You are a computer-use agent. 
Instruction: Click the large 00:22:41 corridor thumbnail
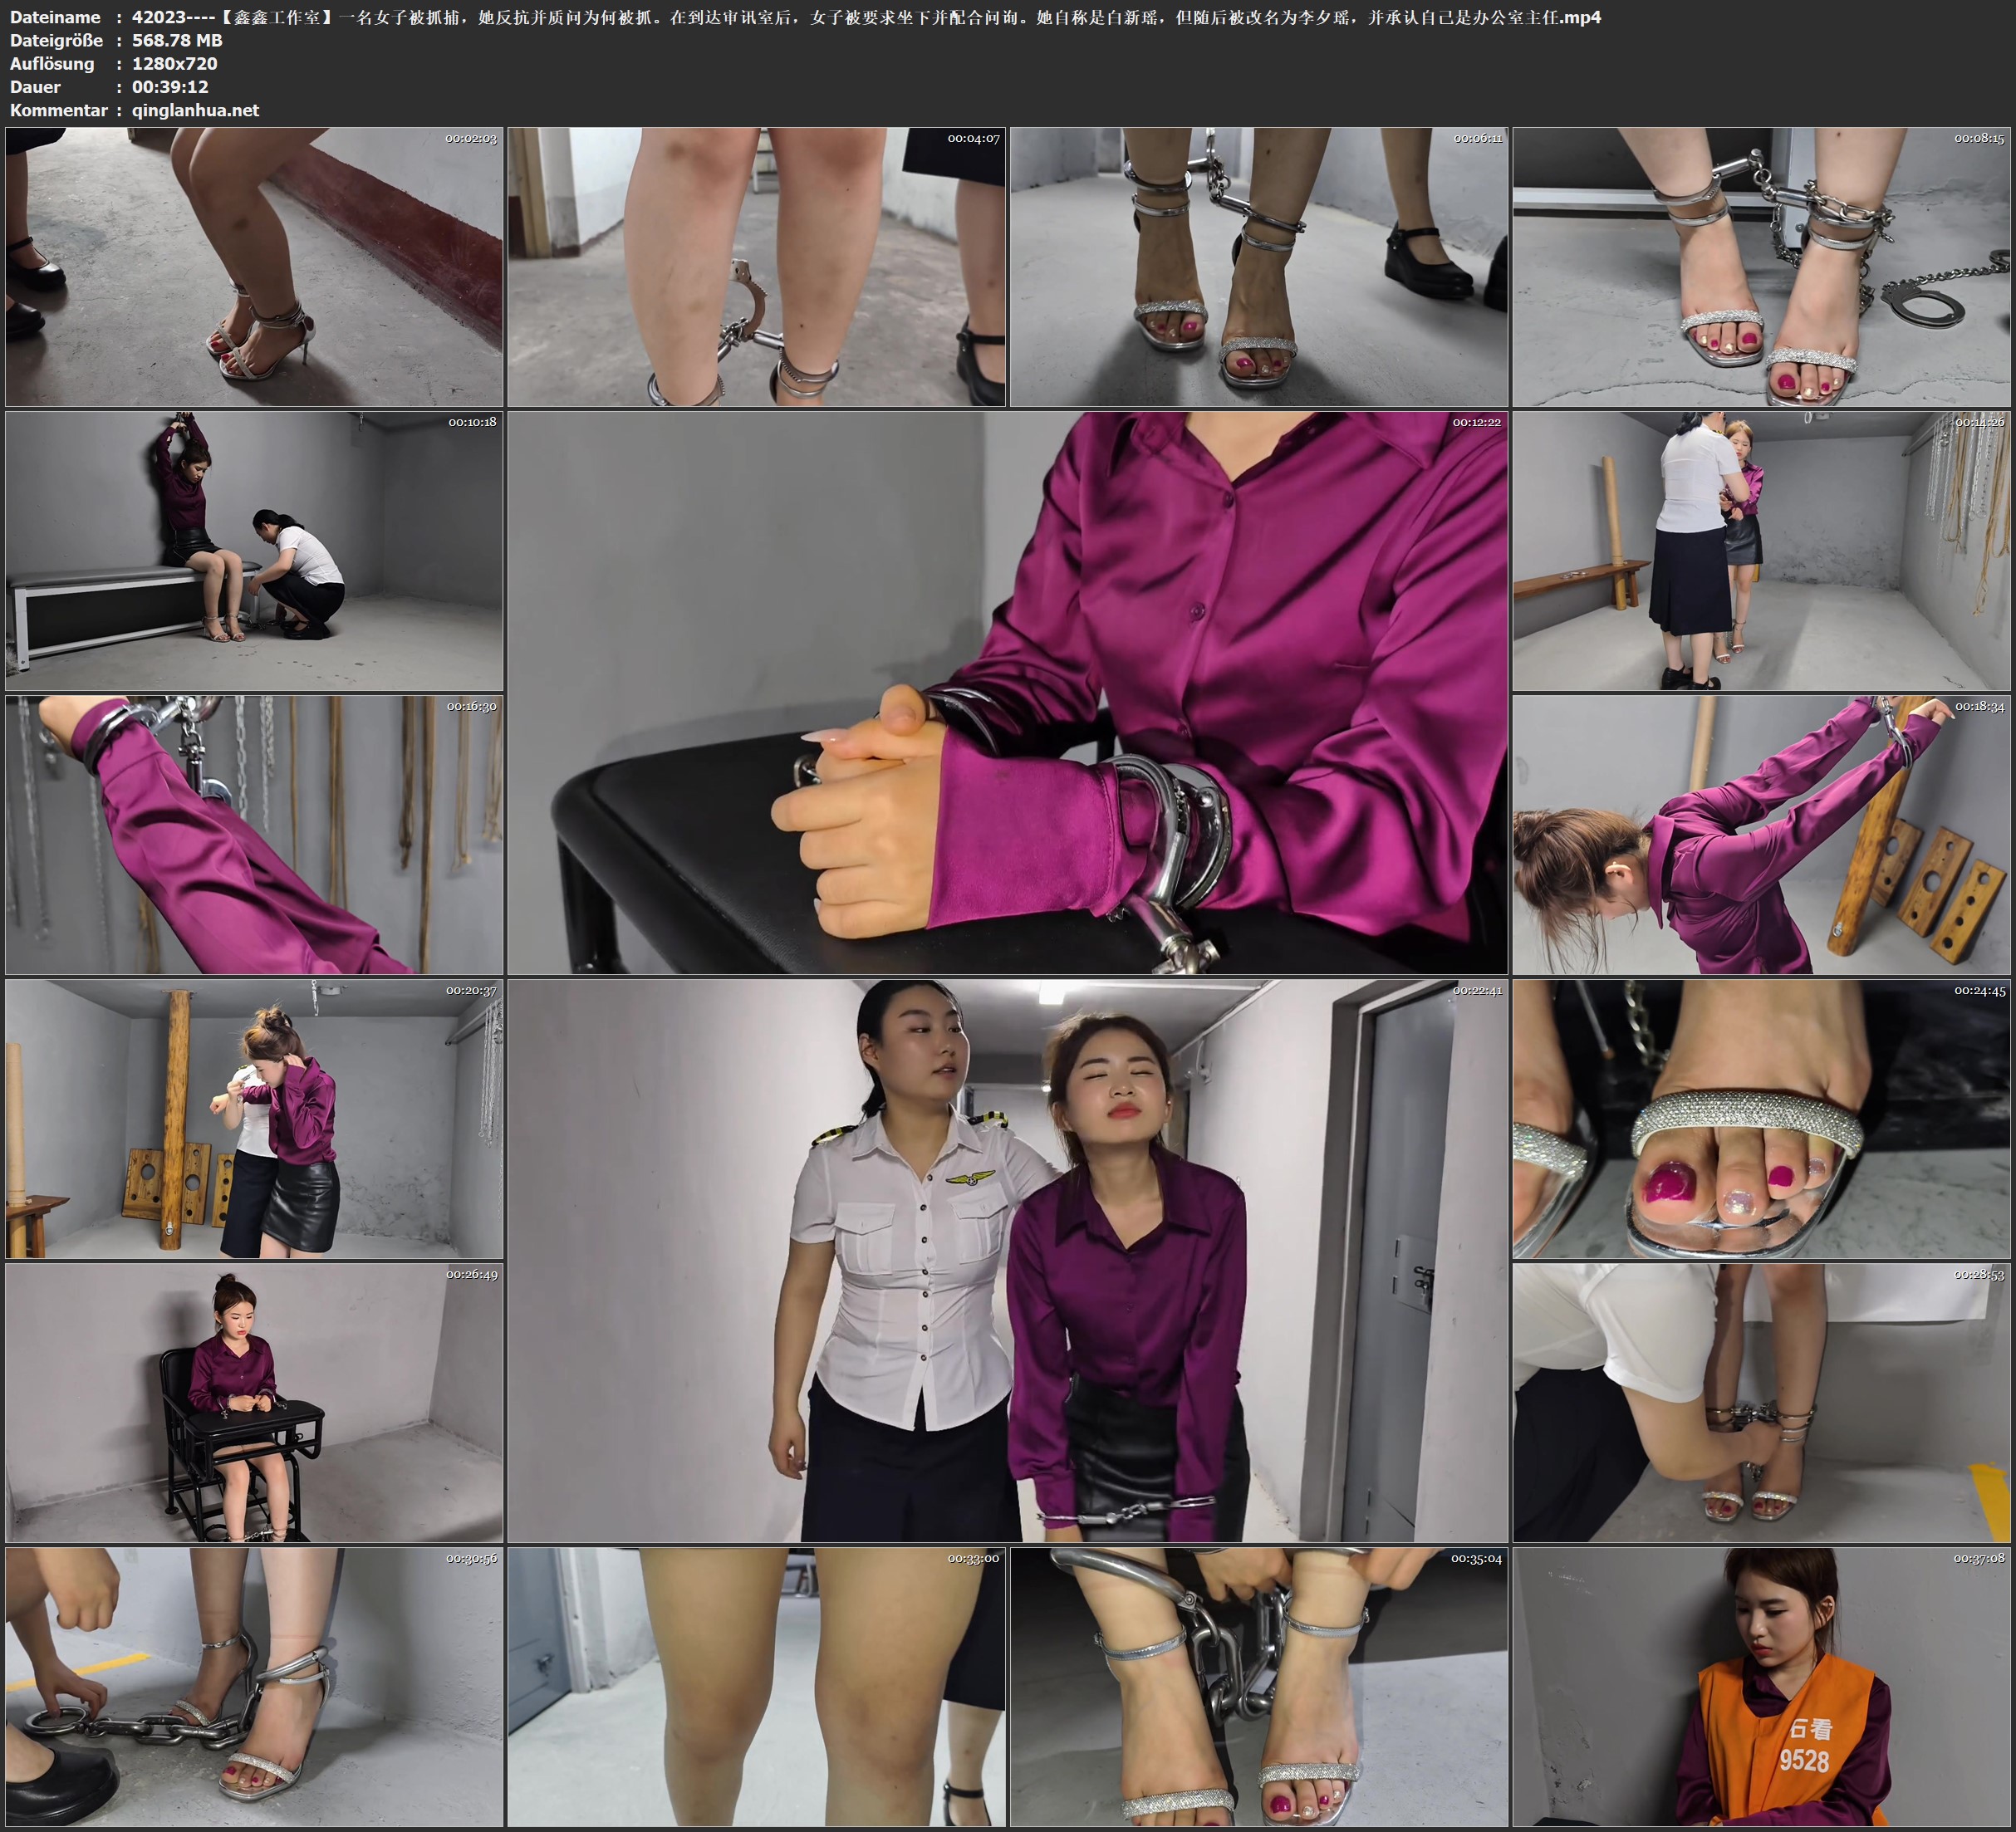point(1007,1261)
